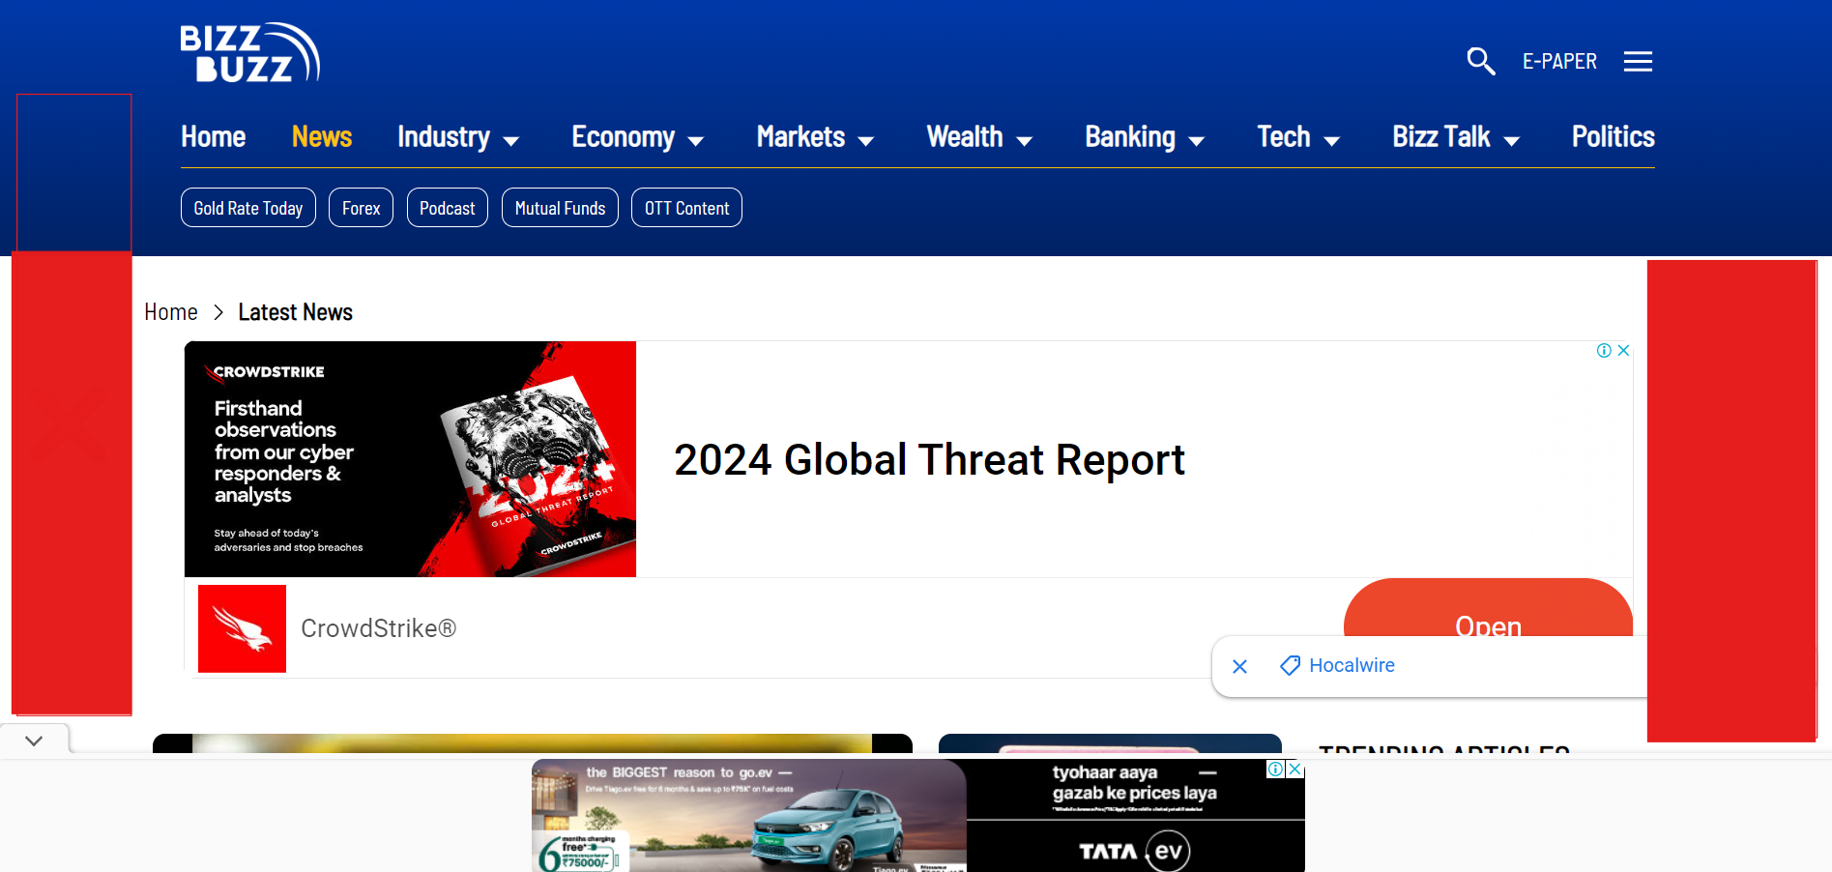The image size is (1832, 872).
Task: Close the Tata EV bottom banner ad
Action: coord(1295,770)
